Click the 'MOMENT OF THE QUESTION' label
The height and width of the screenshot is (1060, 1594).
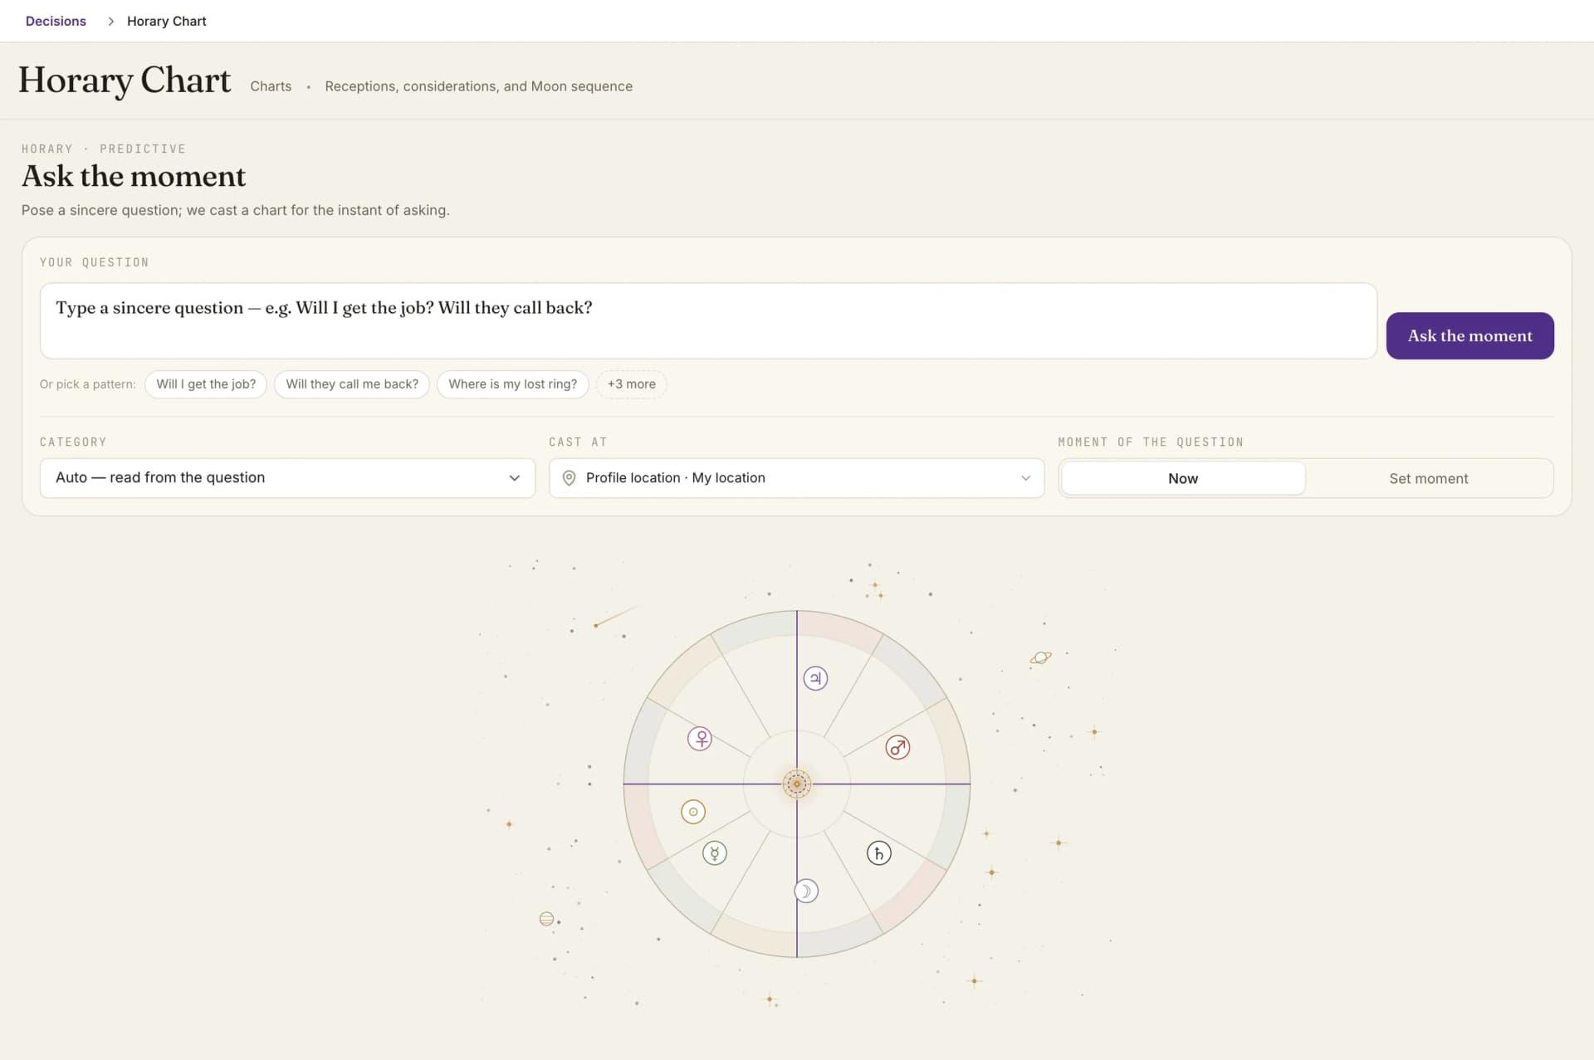click(x=1150, y=442)
